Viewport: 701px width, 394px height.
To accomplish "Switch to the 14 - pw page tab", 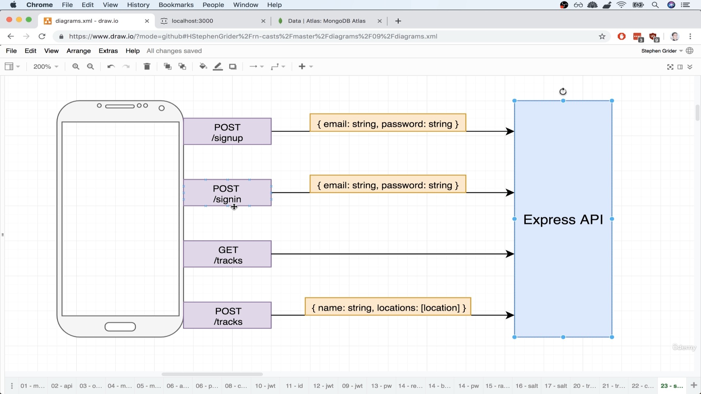I will 468,386.
